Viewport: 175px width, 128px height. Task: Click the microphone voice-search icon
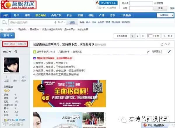(55, 23)
